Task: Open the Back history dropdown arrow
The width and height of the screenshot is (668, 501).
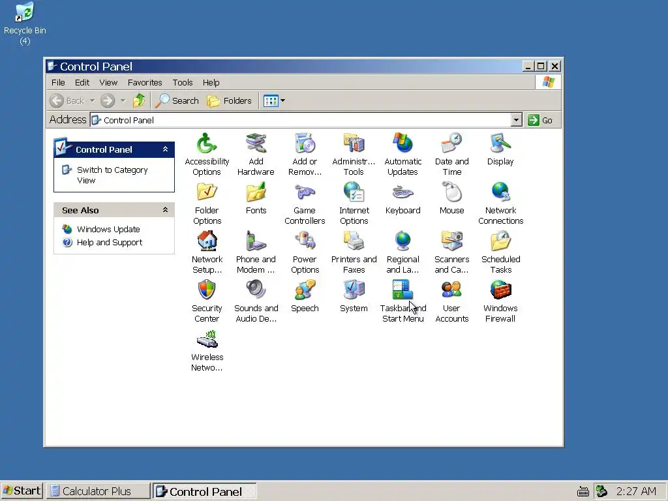Action: [x=93, y=101]
